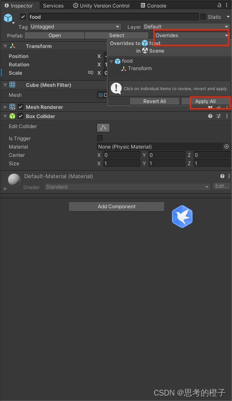Open the Static flags dropdown arrow

click(x=228, y=17)
